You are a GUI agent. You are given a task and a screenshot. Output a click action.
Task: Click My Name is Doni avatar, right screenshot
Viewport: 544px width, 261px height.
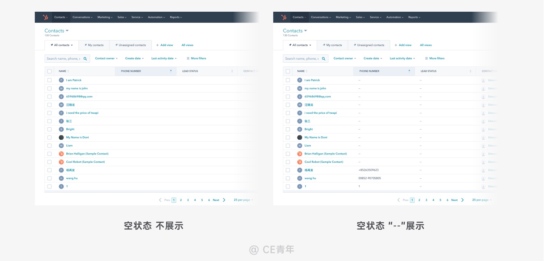(x=300, y=137)
